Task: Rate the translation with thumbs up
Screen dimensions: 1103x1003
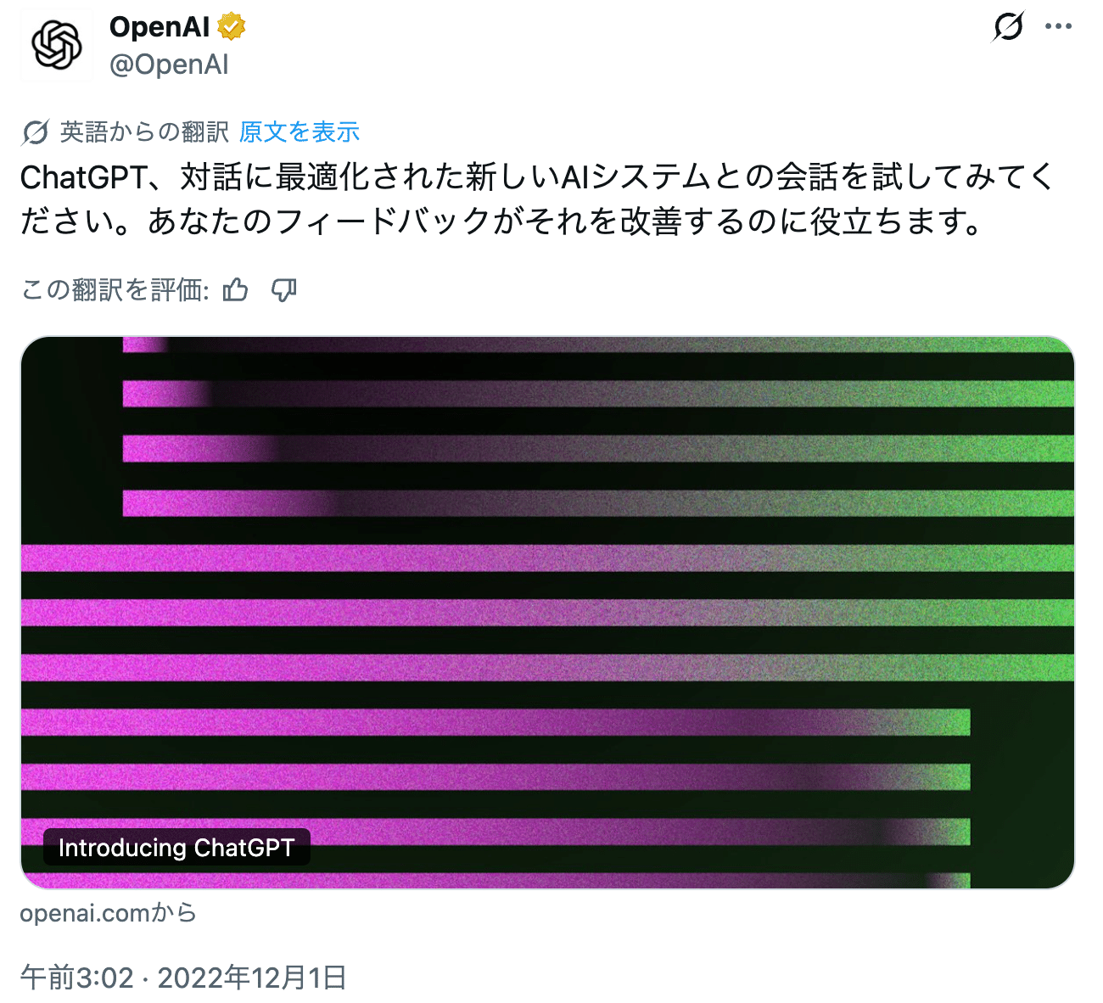Action: point(235,291)
